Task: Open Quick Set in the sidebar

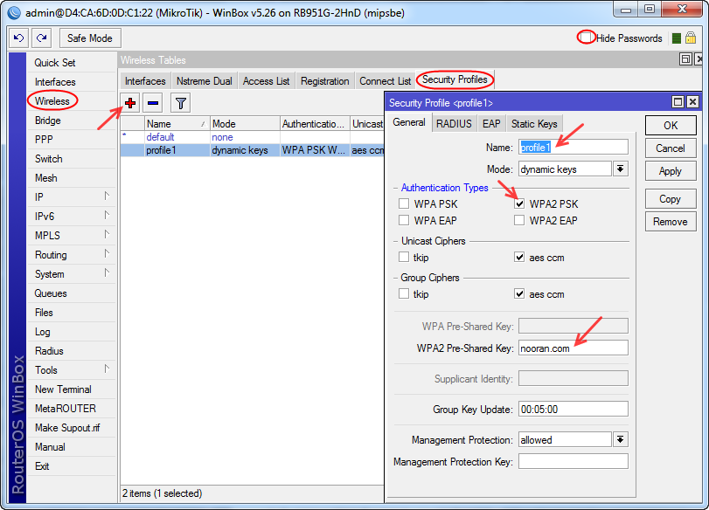Action: [x=72, y=63]
